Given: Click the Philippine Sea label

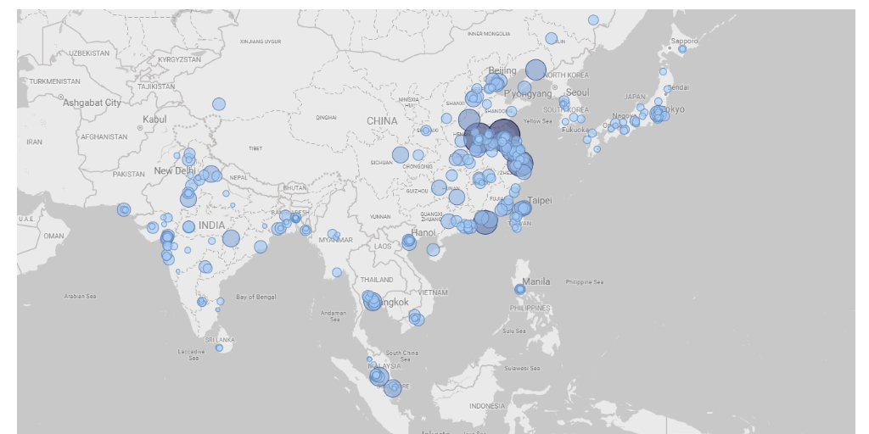Looking at the screenshot, I should point(585,281).
